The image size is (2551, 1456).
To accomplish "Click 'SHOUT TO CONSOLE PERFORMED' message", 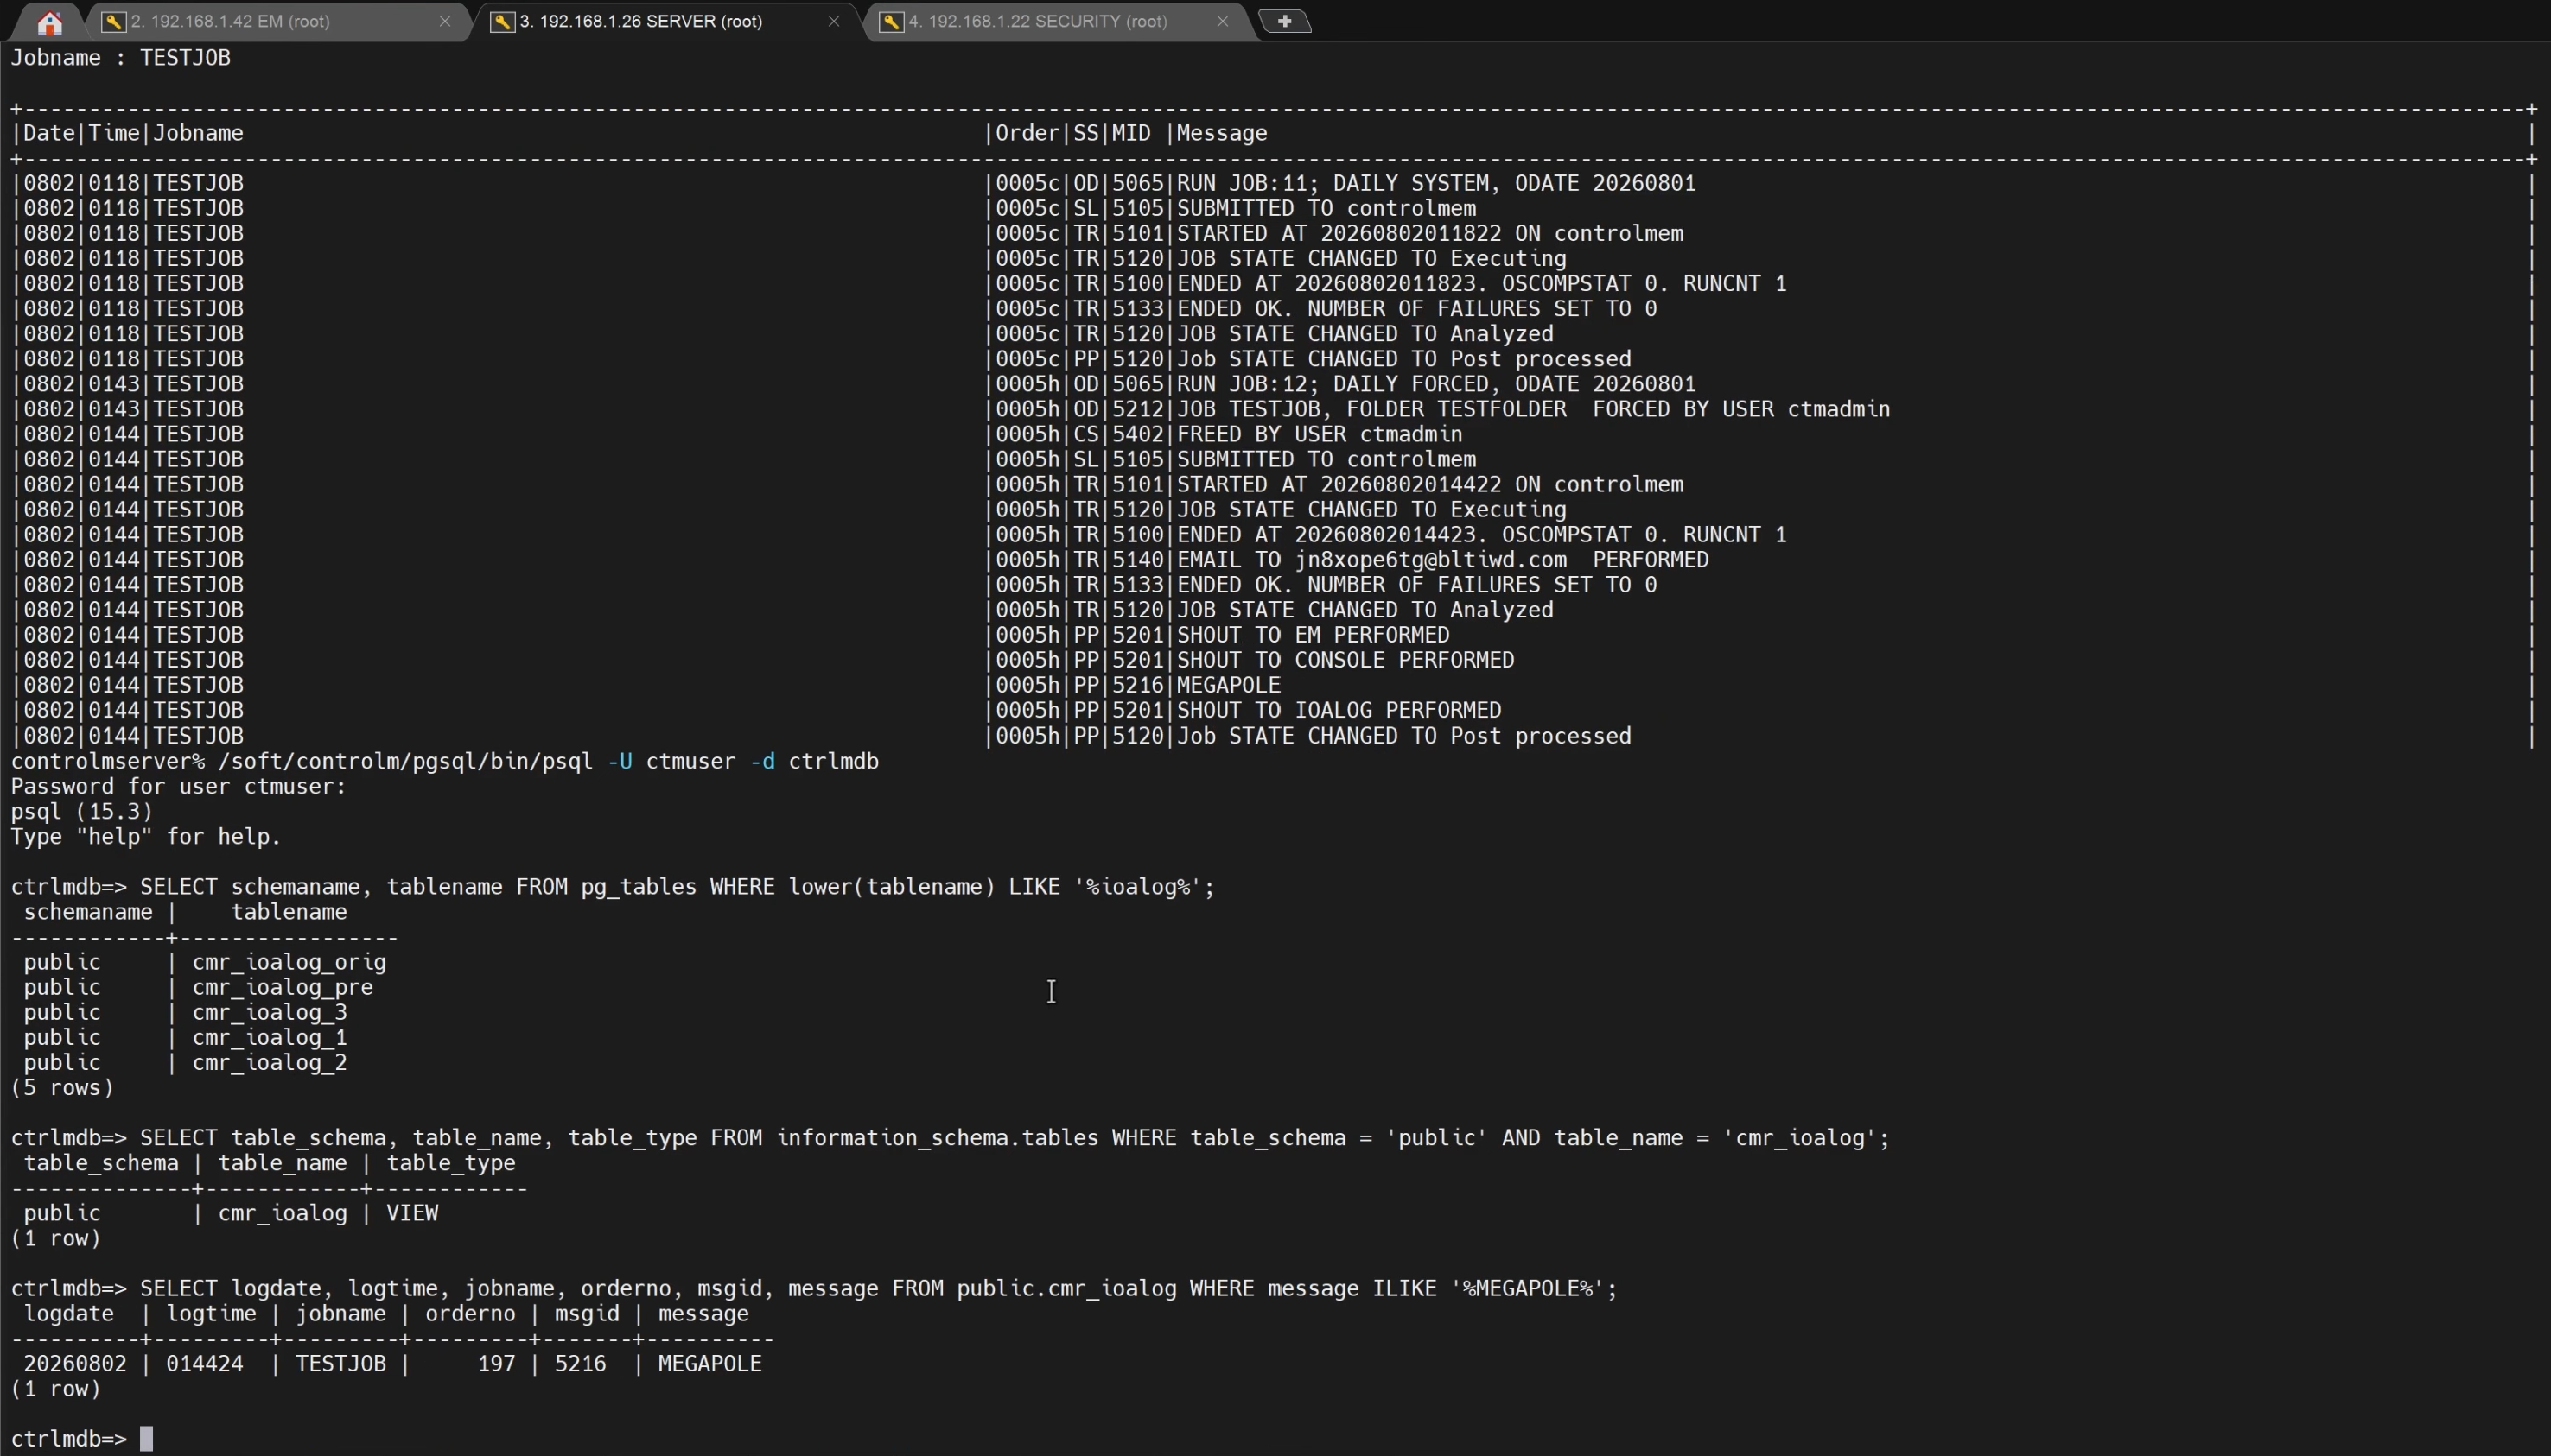I will pyautogui.click(x=1345, y=660).
